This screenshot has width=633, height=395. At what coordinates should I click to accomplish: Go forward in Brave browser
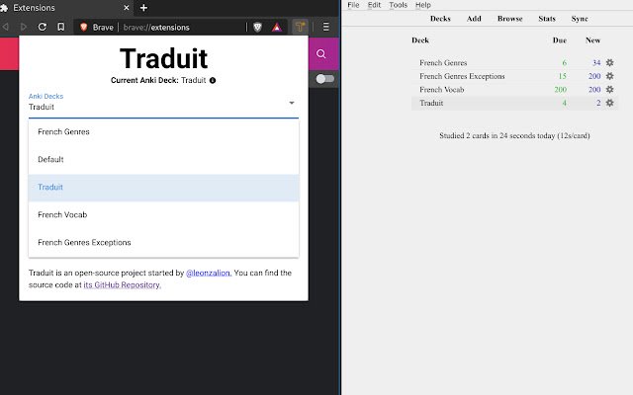(x=24, y=27)
